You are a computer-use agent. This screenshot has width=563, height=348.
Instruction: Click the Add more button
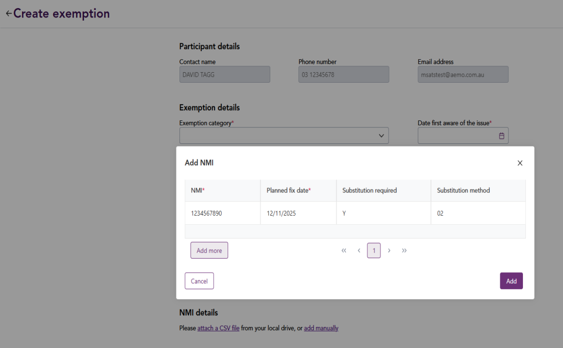click(x=209, y=251)
